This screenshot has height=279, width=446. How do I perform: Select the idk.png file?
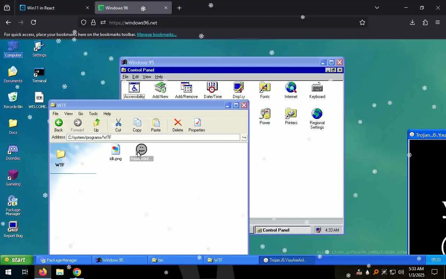tap(116, 152)
